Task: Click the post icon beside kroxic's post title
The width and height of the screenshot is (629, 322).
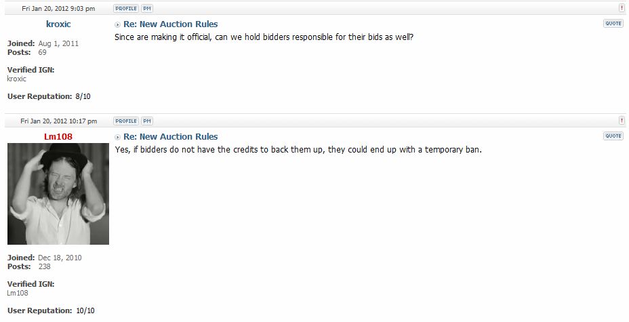Action: point(118,24)
